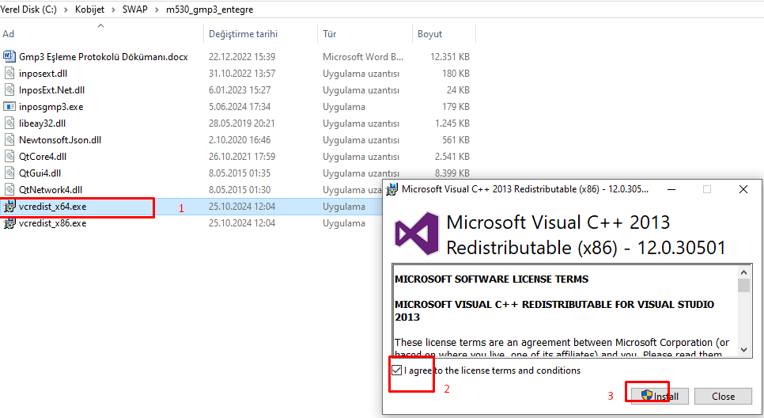Click the installer icon in the Redistributable title bar

click(x=391, y=189)
